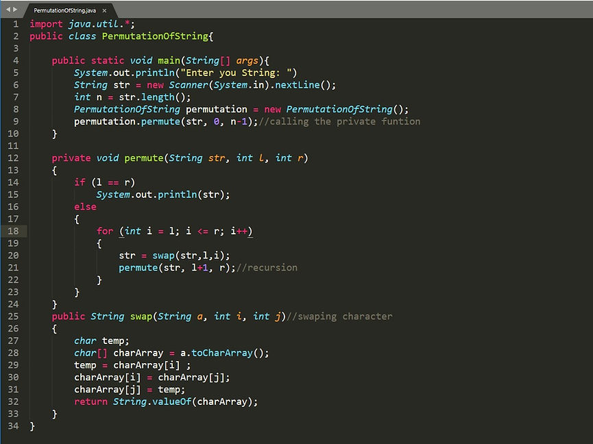Image resolution: width=593 pixels, height=444 pixels.
Task: Click the 'args' parameter on line 4
Action: 247,60
